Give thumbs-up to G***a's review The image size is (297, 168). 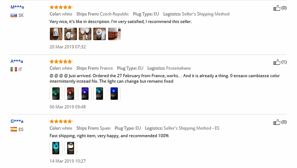pyautogui.click(x=277, y=122)
